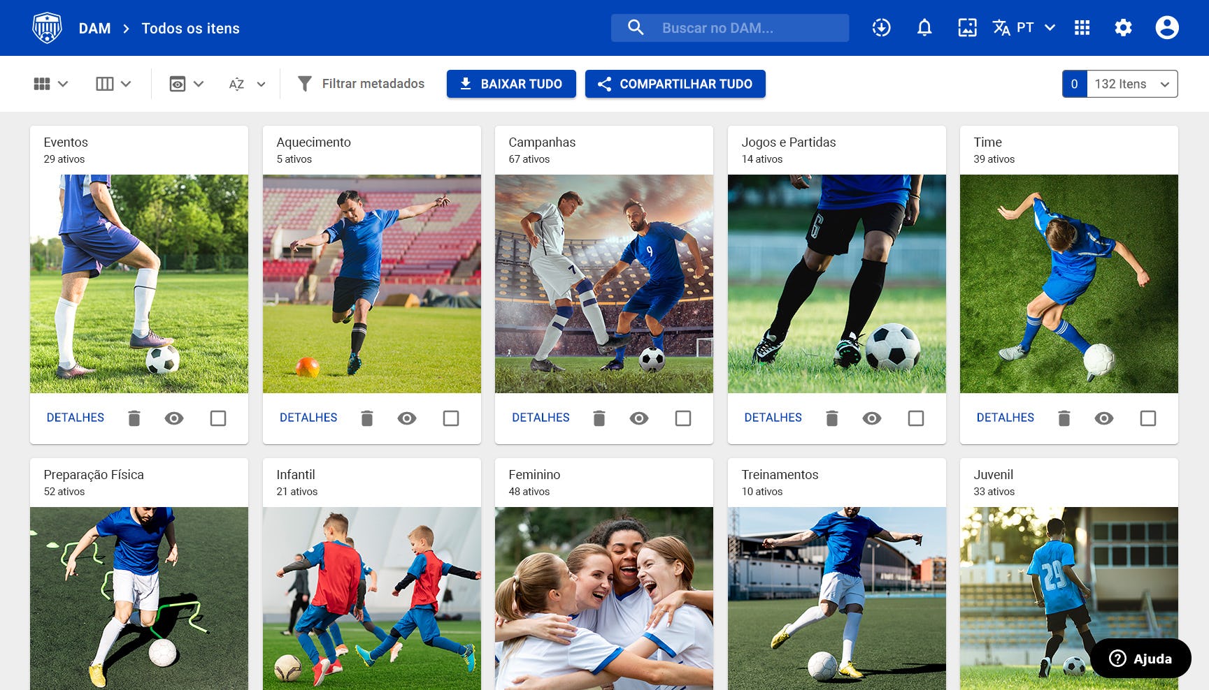1209x690 pixels.
Task: Delete the Aquecimento folder
Action: click(366, 418)
